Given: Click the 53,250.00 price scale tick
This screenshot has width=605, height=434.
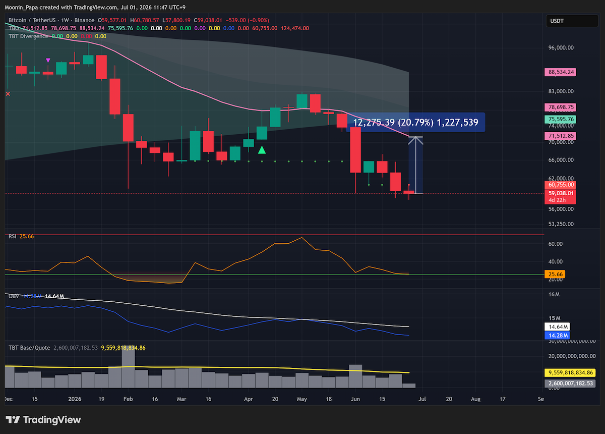Looking at the screenshot, I should pos(561,224).
